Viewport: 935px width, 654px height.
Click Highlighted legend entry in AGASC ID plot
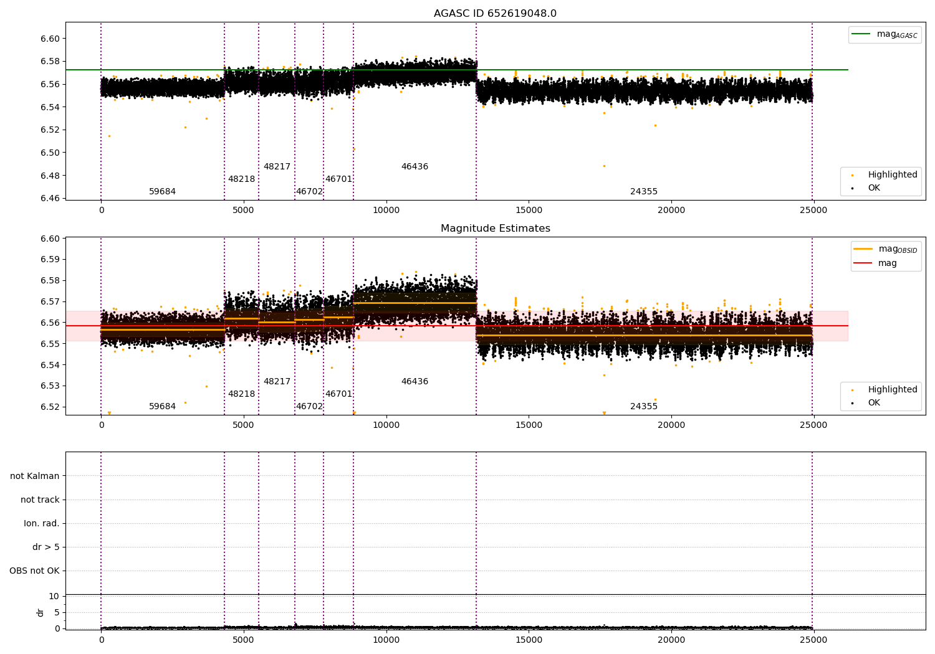point(893,175)
